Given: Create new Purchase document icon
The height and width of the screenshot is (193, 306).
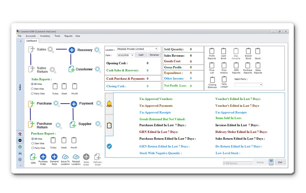Looking at the screenshot, I should [x=31, y=104].
